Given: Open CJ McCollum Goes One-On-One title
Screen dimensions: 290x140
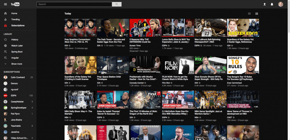Looking at the screenshot, I should (x=175, y=113).
